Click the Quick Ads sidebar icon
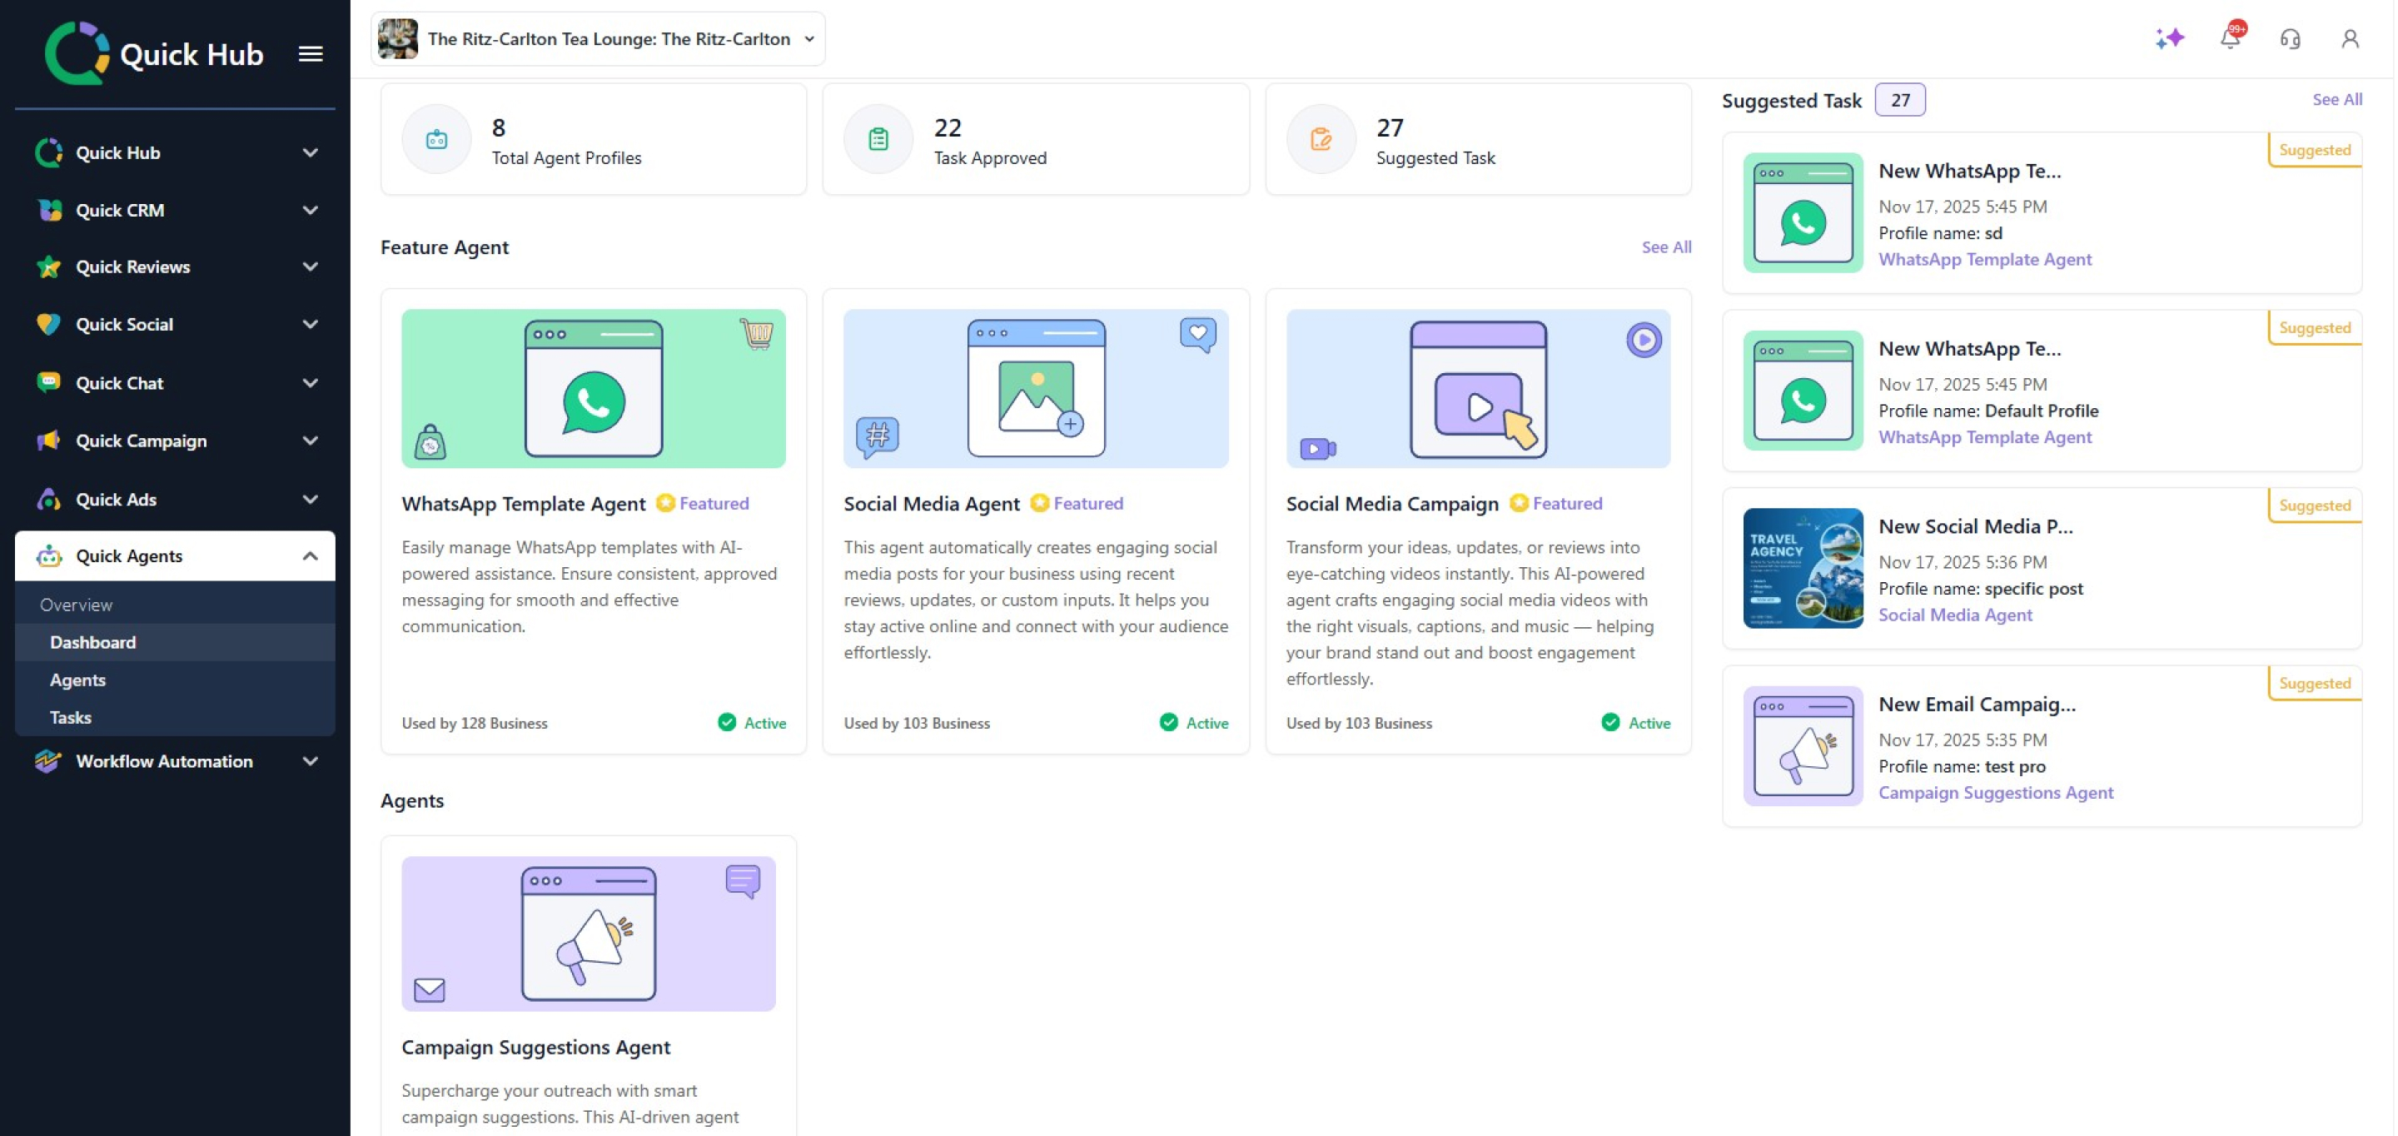The width and height of the screenshot is (2398, 1136). [x=48, y=499]
